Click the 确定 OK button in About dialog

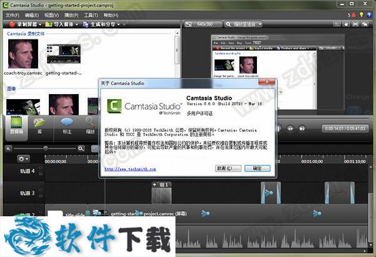258,168
